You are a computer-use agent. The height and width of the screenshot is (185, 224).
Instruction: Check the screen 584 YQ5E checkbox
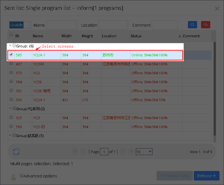(x=11, y=81)
